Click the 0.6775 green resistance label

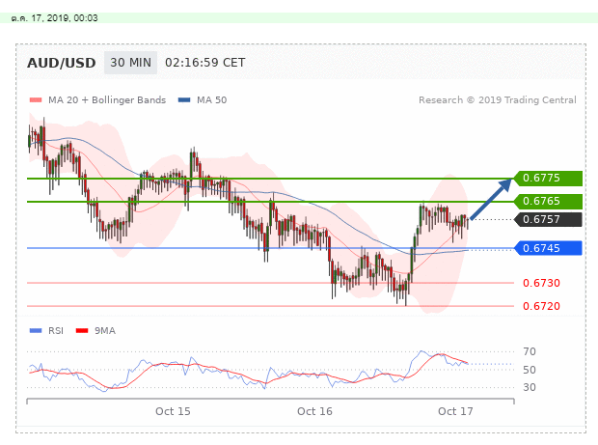548,179
